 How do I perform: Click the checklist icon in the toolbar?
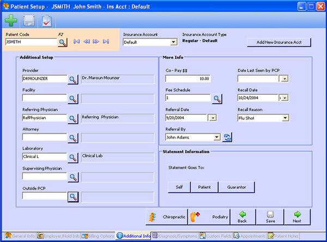pos(46,21)
